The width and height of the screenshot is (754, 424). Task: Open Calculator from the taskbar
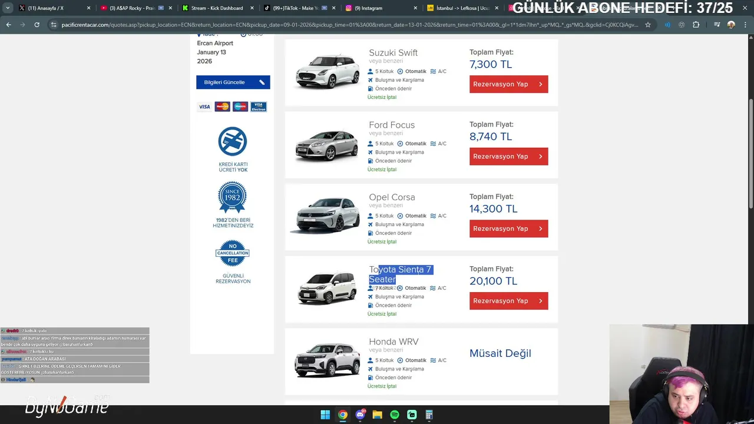tap(429, 415)
